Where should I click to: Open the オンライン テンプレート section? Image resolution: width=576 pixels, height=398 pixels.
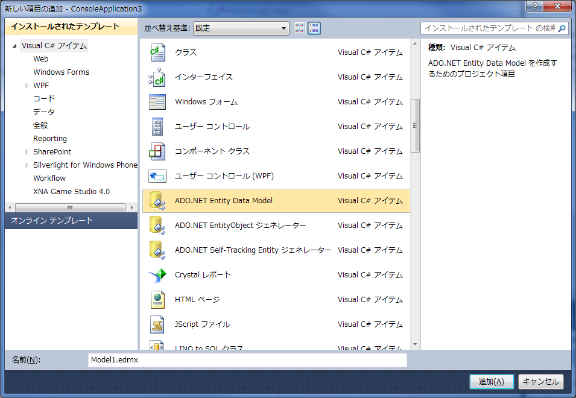71,221
